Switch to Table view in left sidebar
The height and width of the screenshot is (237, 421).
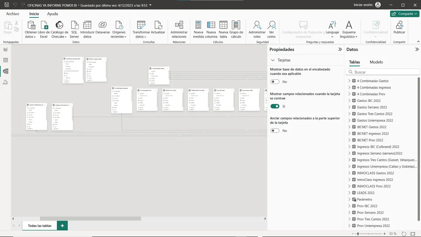click(5, 60)
